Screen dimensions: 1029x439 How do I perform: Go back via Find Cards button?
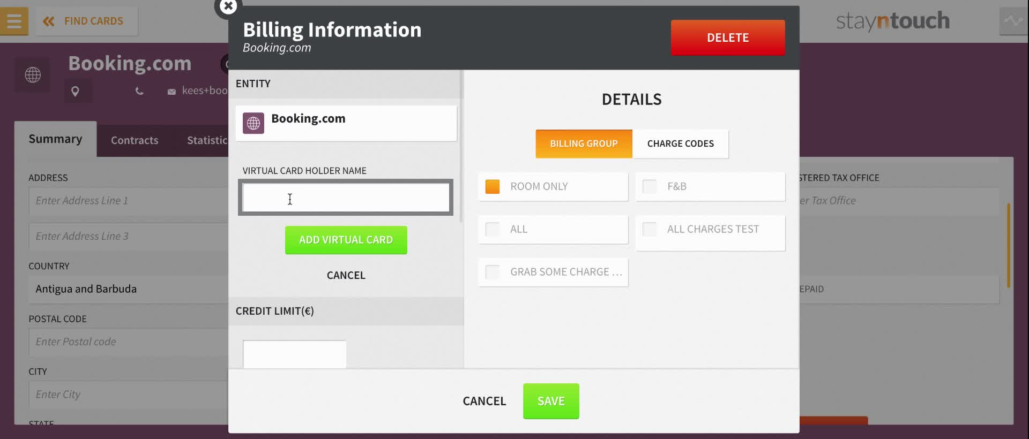[87, 21]
